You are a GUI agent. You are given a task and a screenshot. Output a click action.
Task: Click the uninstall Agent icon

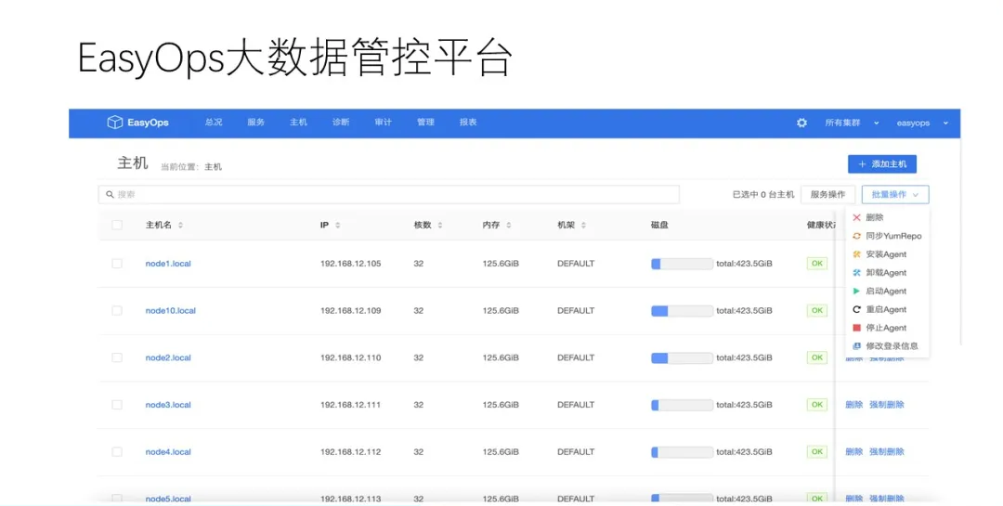856,273
